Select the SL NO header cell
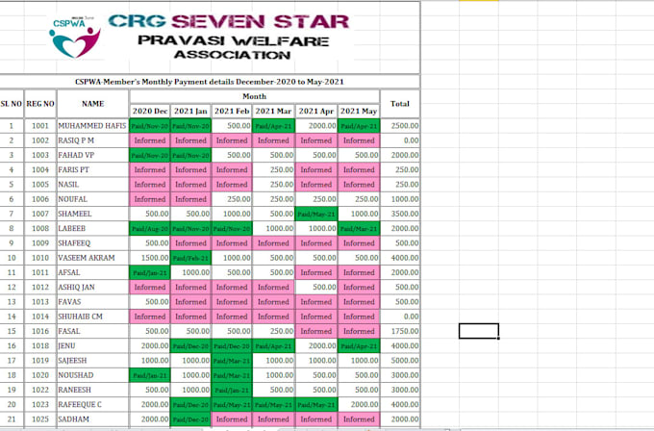 click(12, 104)
